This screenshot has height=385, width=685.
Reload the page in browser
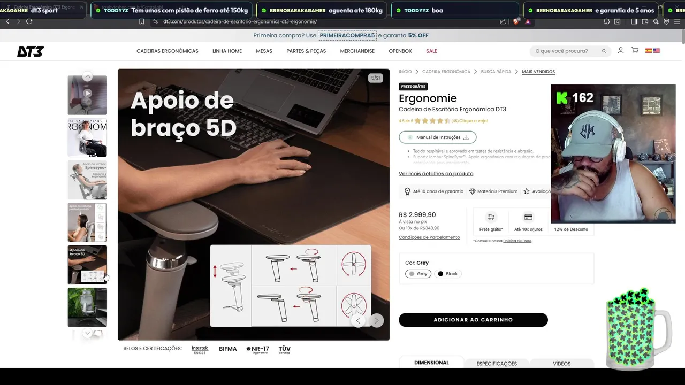pos(29,21)
